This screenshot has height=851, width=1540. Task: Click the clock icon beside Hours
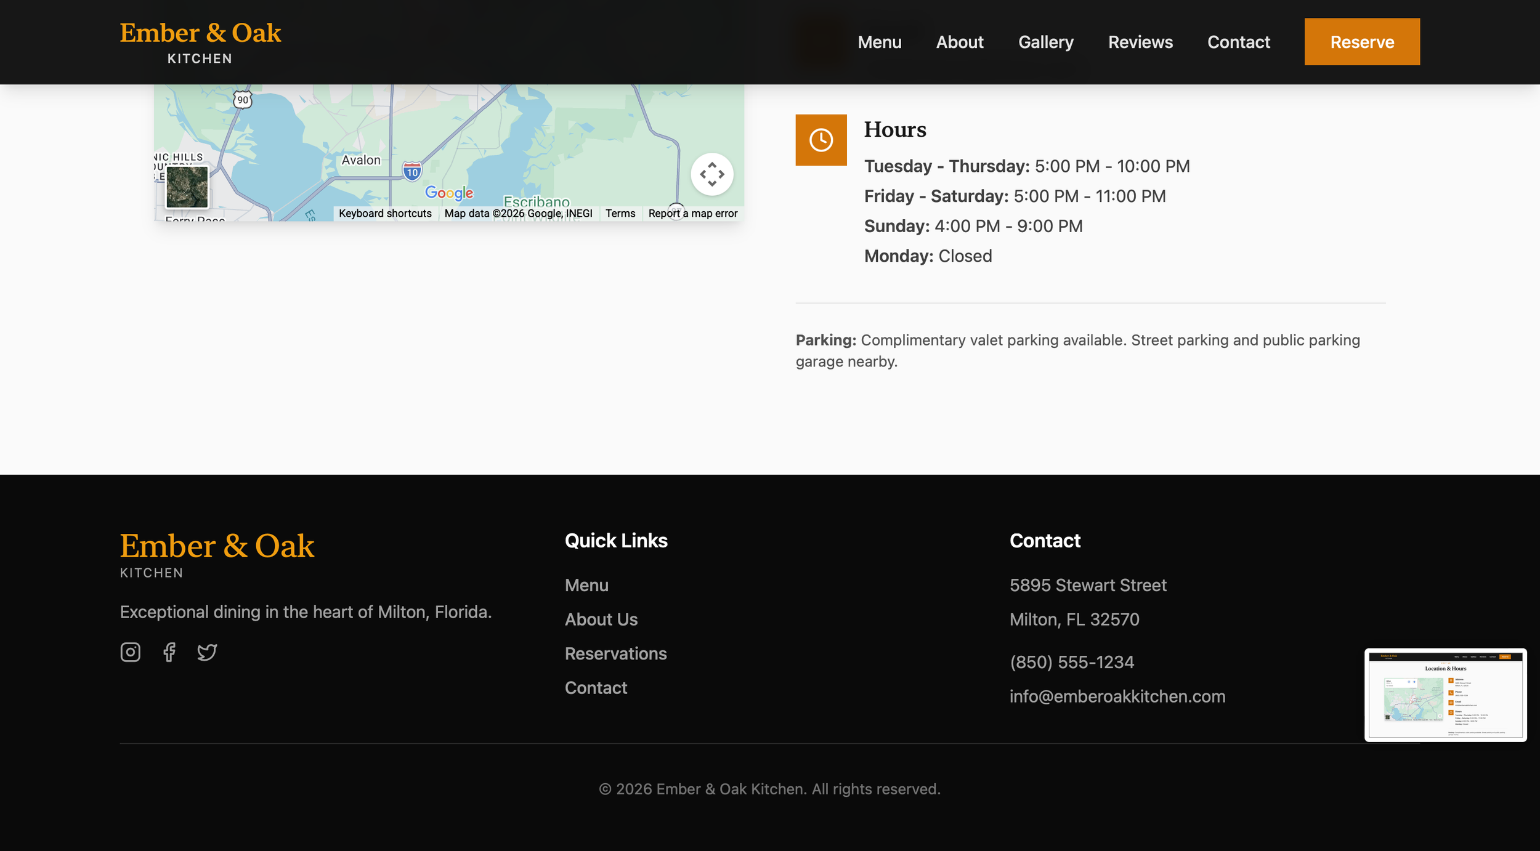(821, 140)
